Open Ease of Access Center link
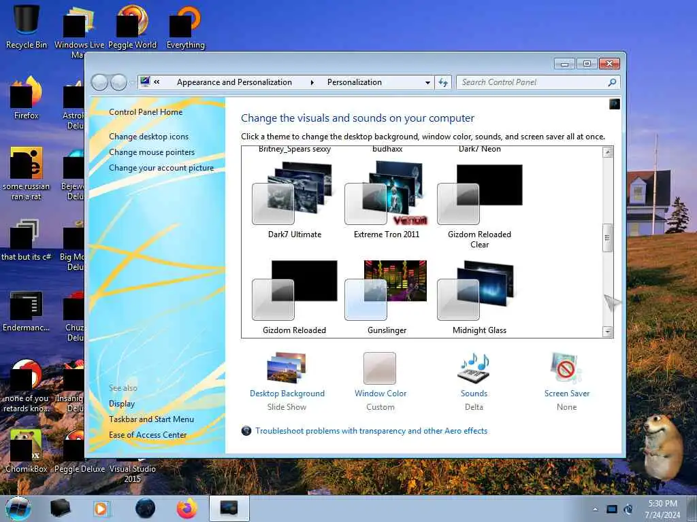This screenshot has height=522, width=697. pyautogui.click(x=148, y=435)
